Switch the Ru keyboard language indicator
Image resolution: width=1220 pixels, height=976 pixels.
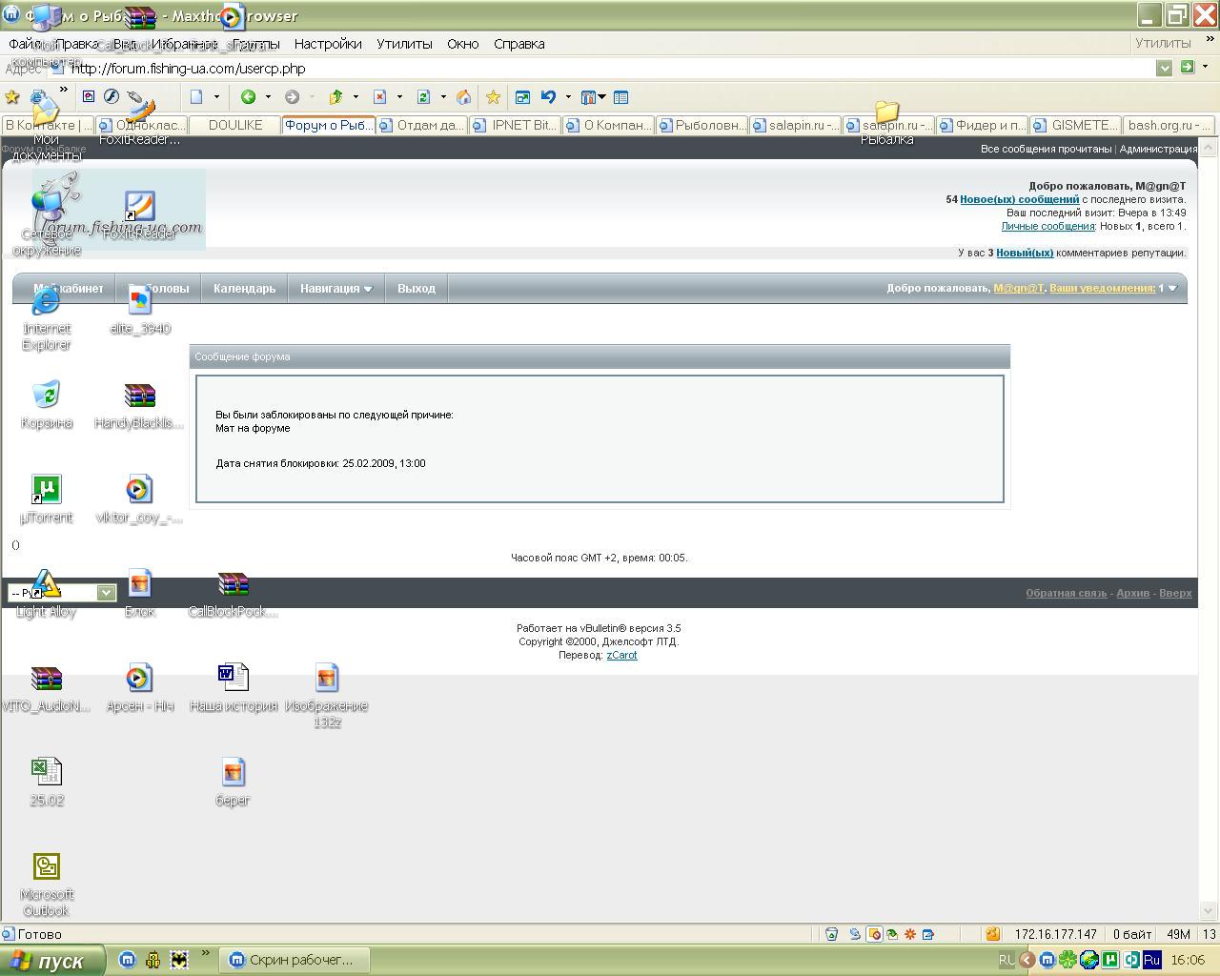coord(1151,960)
